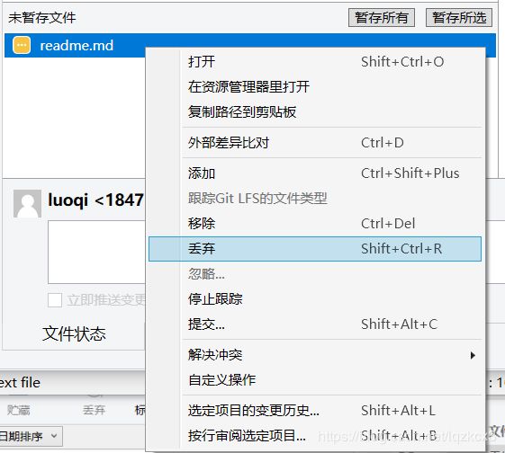Screen dimensions: 505x453
Task: Expand the 解决冲突 submenu arrow
Action: [473, 355]
